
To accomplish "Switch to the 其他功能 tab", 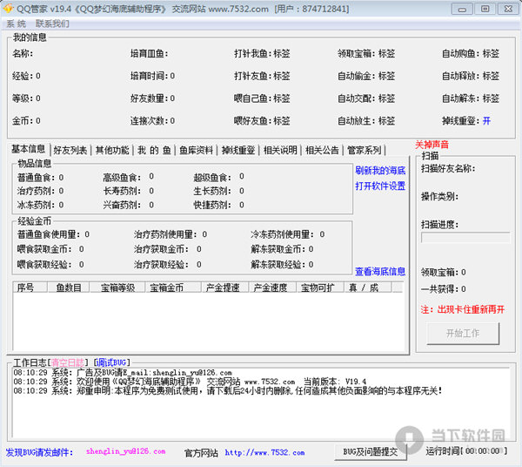I will click(112, 150).
